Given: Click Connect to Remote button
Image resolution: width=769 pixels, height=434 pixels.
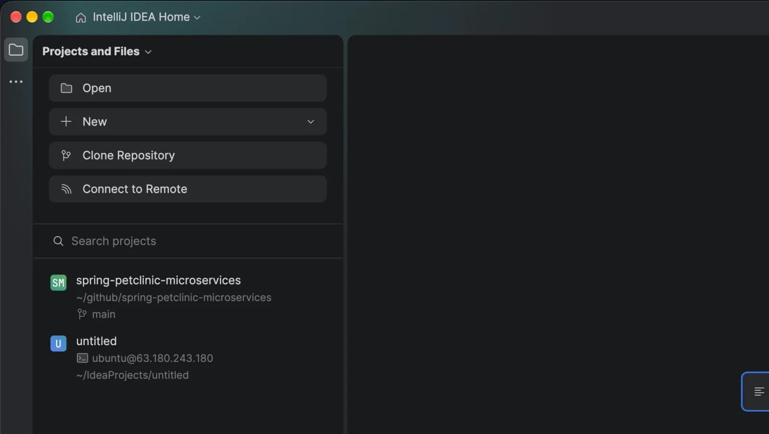Looking at the screenshot, I should (x=188, y=189).
